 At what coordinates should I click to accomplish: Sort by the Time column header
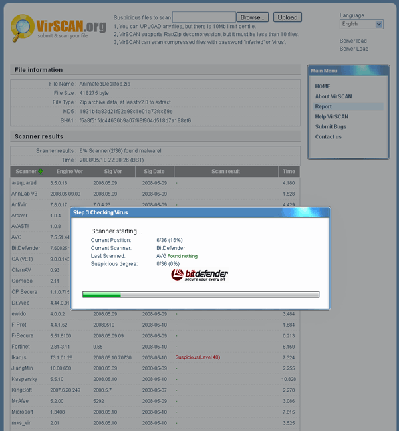[289, 171]
